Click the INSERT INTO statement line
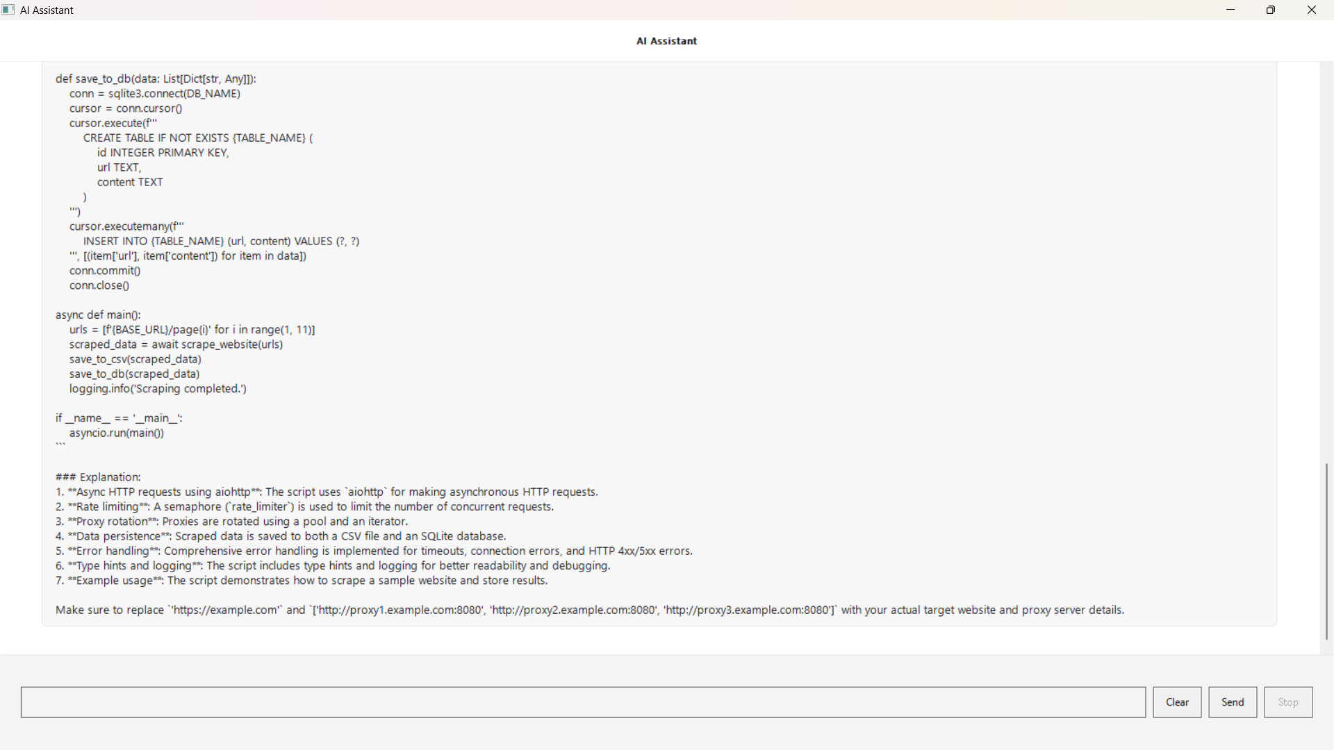The width and height of the screenshot is (1334, 750). (x=221, y=242)
